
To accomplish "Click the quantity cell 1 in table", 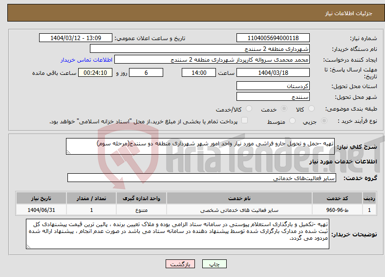I will click(x=91, y=210).
